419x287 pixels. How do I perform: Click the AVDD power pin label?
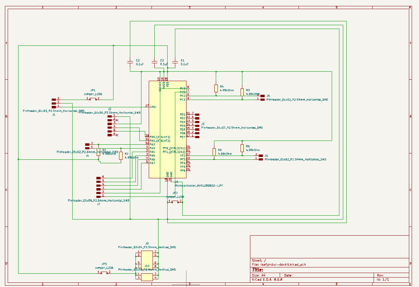click(164, 85)
